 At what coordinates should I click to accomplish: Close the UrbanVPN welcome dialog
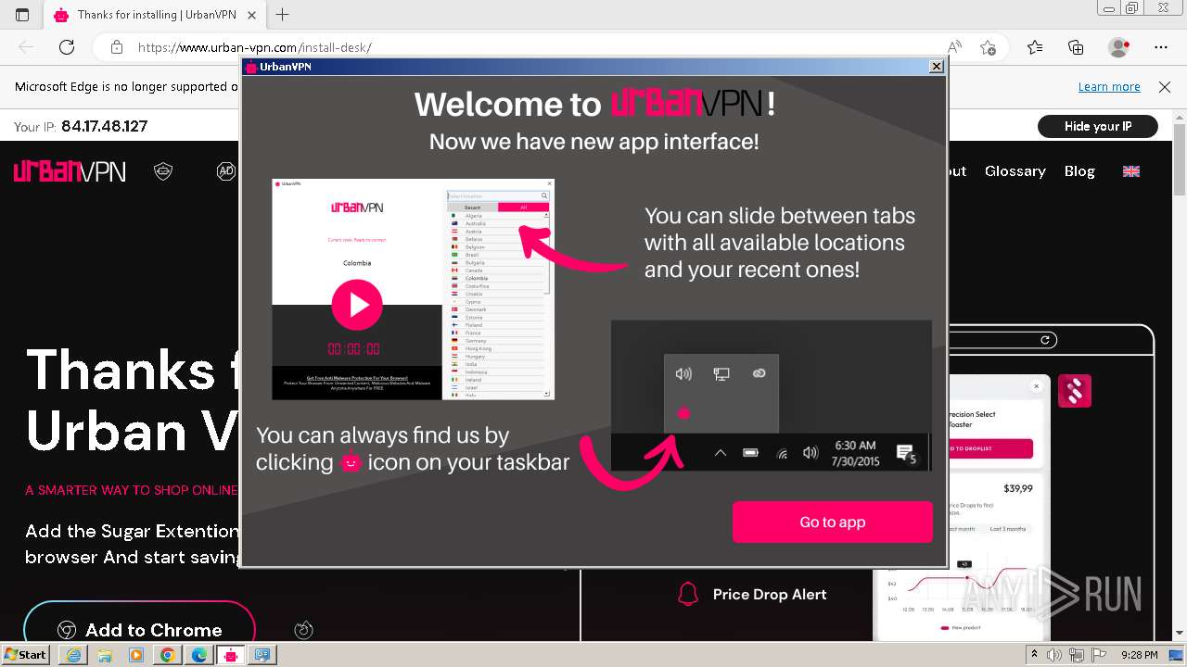click(937, 67)
